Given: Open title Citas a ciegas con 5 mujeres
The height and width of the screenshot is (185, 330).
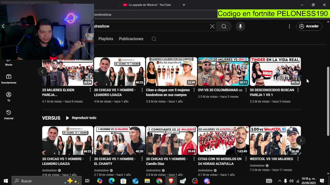Looking at the screenshot, I should [x=168, y=92].
